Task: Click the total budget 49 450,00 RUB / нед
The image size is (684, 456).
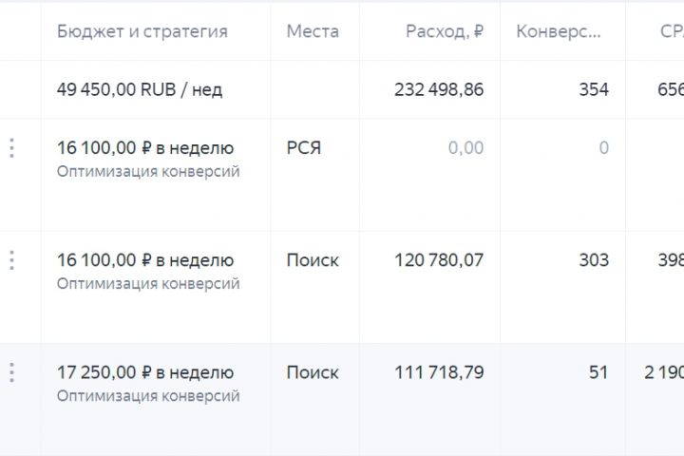Action: 140,90
